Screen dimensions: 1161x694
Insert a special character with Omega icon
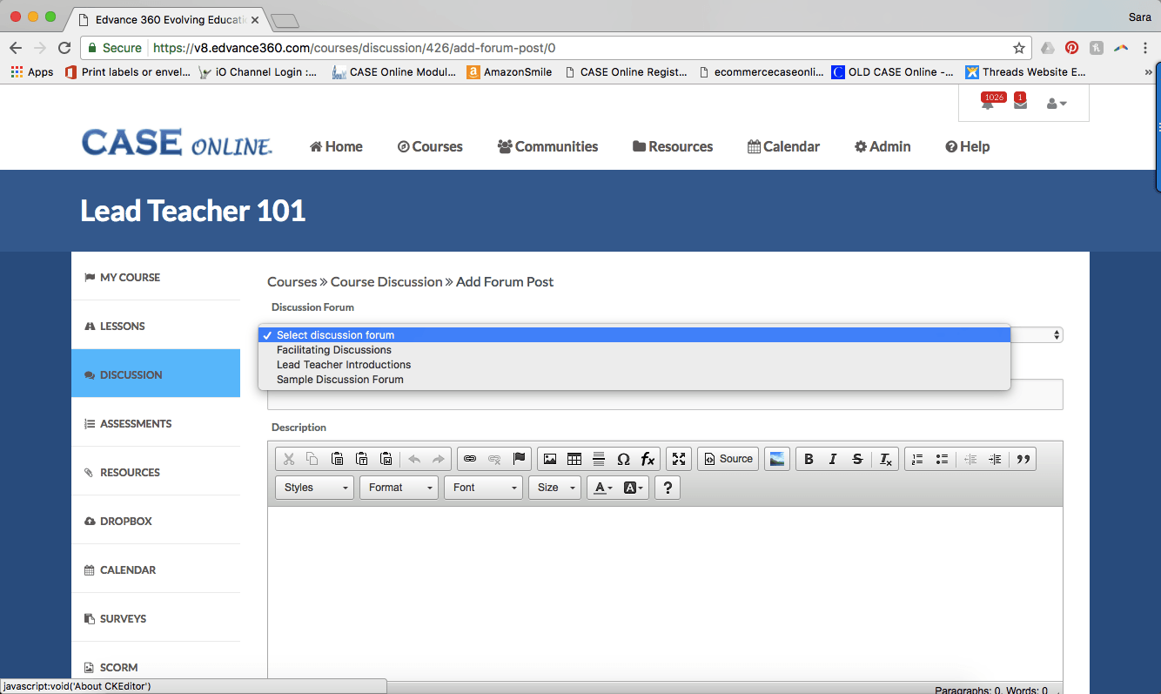[623, 459]
